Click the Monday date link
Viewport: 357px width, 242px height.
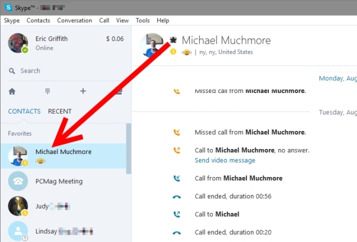(338, 78)
